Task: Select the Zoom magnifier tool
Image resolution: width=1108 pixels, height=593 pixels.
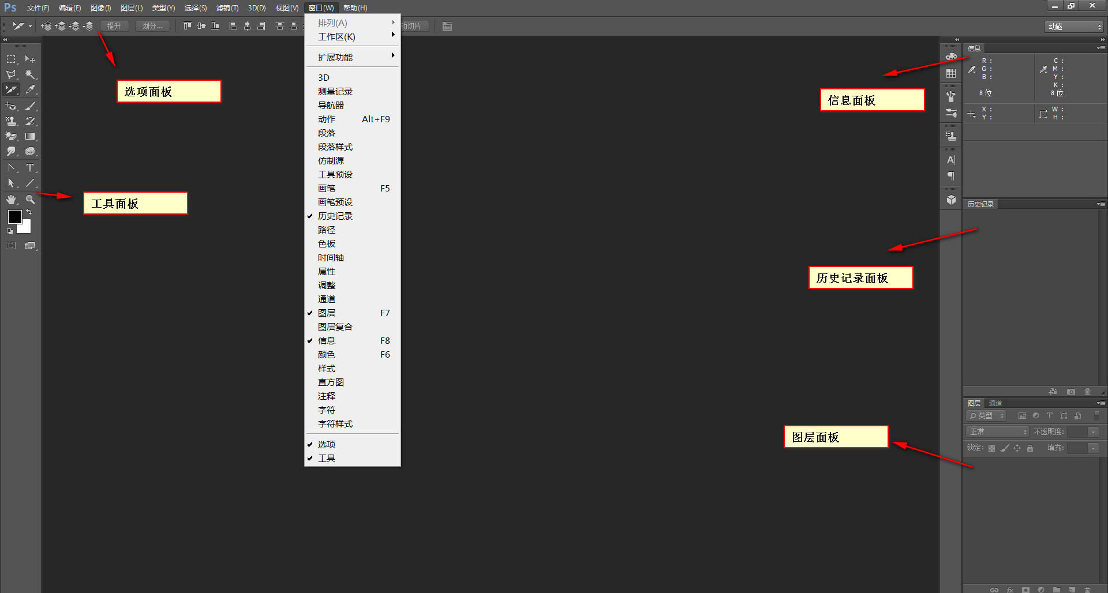Action: (30, 200)
